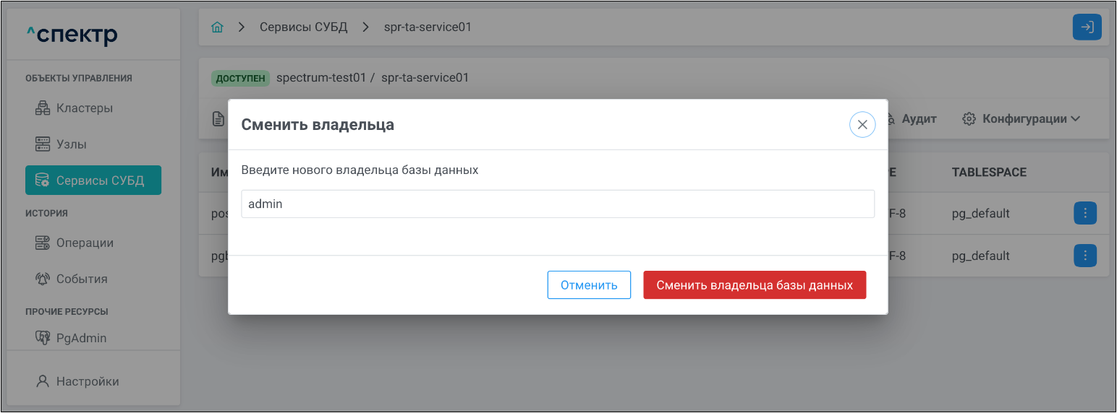Open Узлы in the sidebar

(72, 144)
